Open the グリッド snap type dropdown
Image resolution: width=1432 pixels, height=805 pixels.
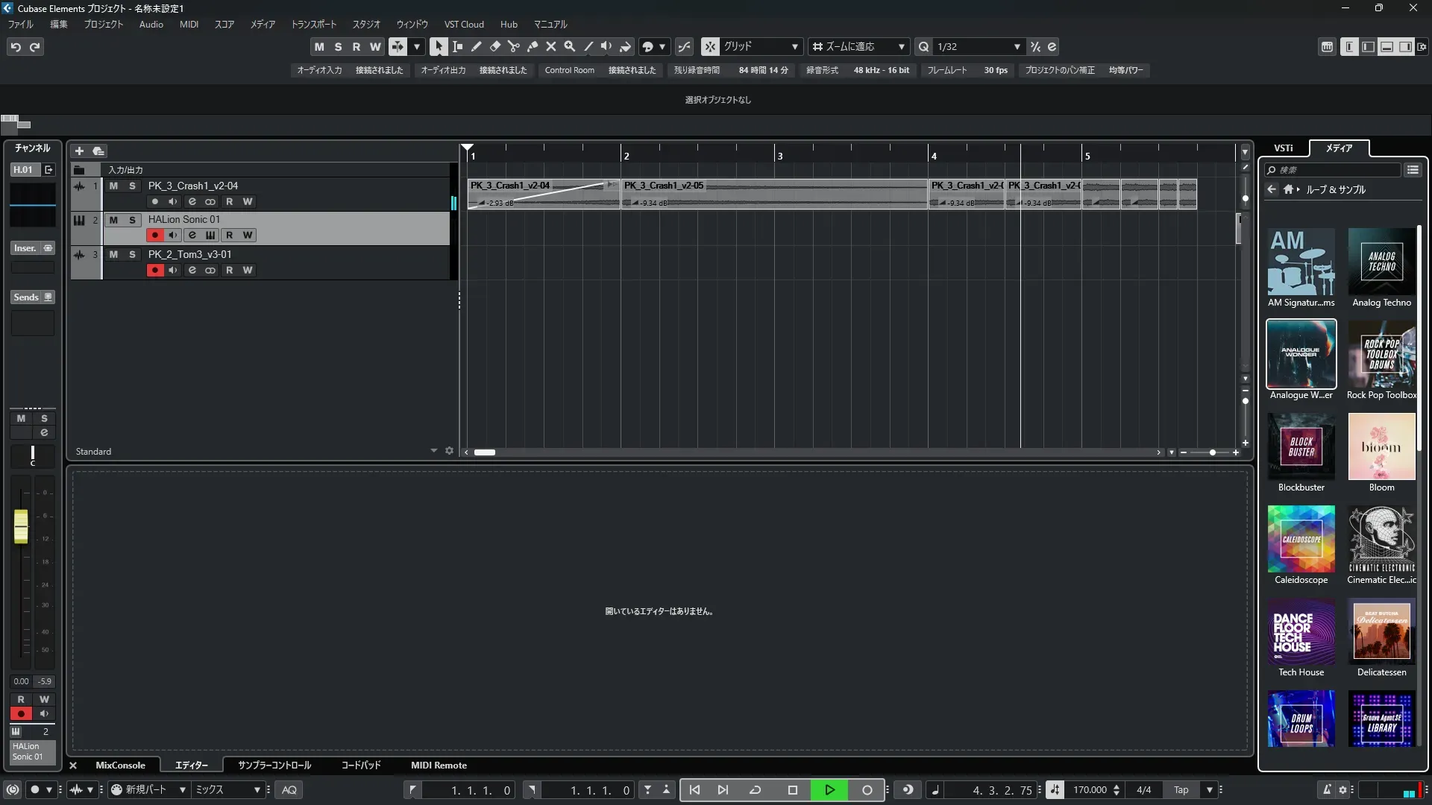pyautogui.click(x=794, y=46)
